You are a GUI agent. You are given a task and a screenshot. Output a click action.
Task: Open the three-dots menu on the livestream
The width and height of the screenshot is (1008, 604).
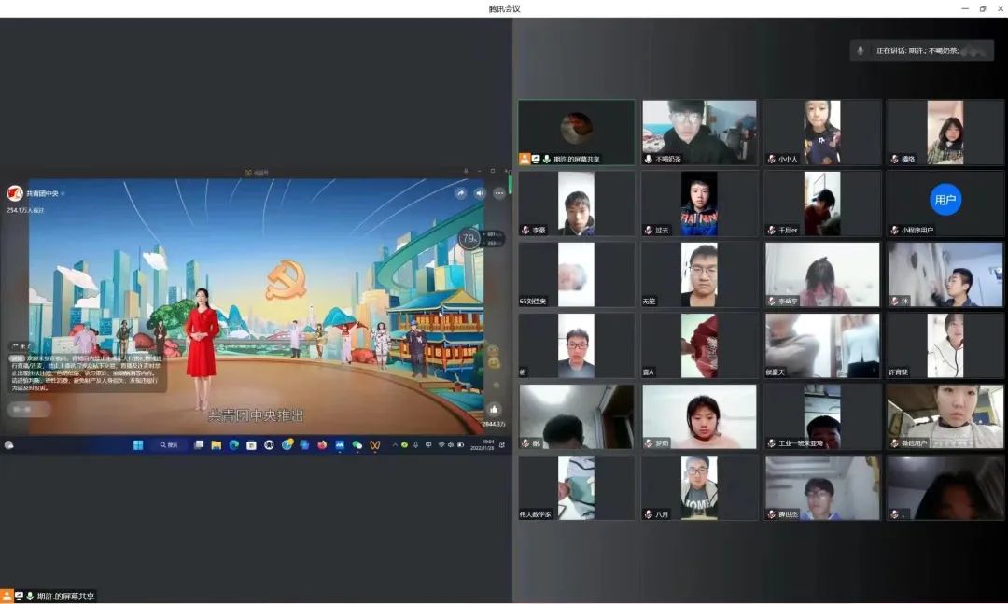(498, 193)
